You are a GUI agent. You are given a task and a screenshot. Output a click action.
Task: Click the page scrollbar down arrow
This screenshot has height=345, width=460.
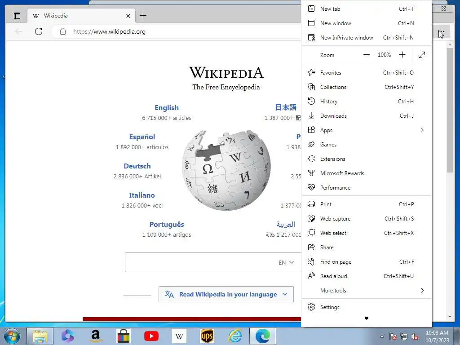450,317
